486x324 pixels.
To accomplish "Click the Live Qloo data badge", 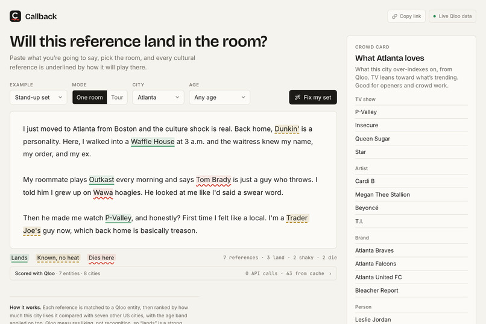I will 452,16.
